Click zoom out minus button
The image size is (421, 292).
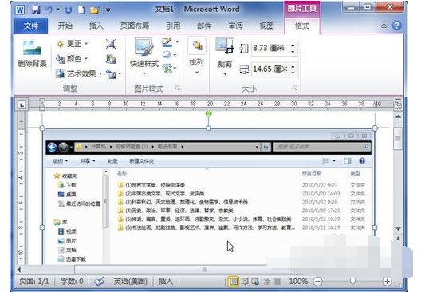coord(317,282)
